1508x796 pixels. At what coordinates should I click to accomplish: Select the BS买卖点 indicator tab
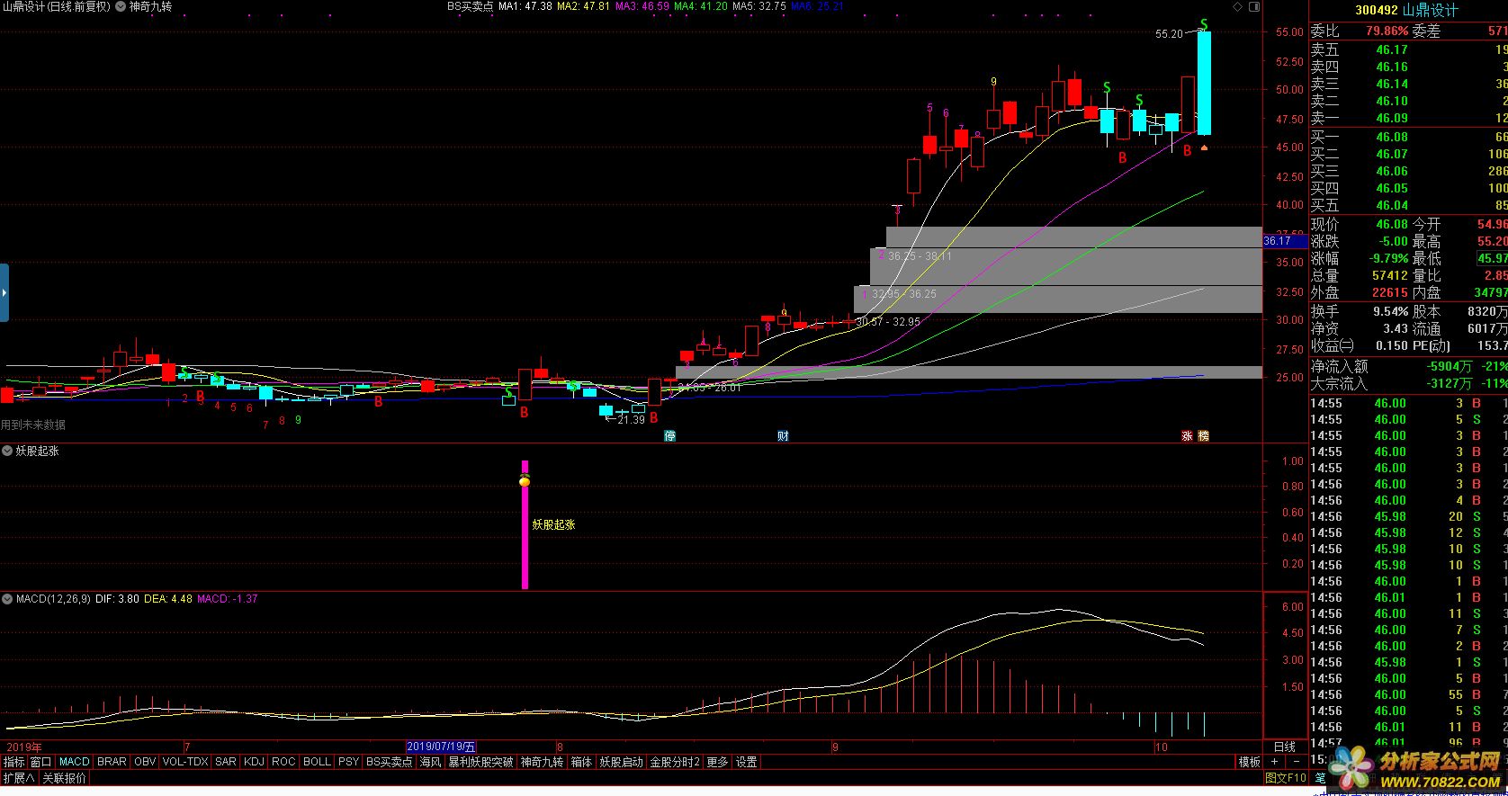pos(389,762)
